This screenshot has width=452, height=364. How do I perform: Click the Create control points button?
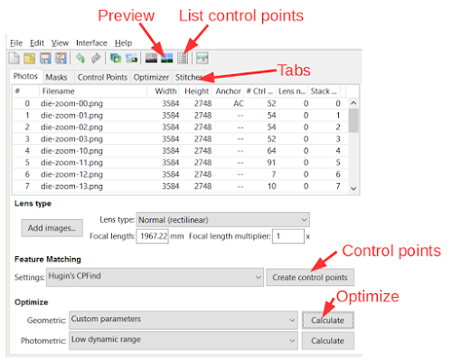(310, 277)
